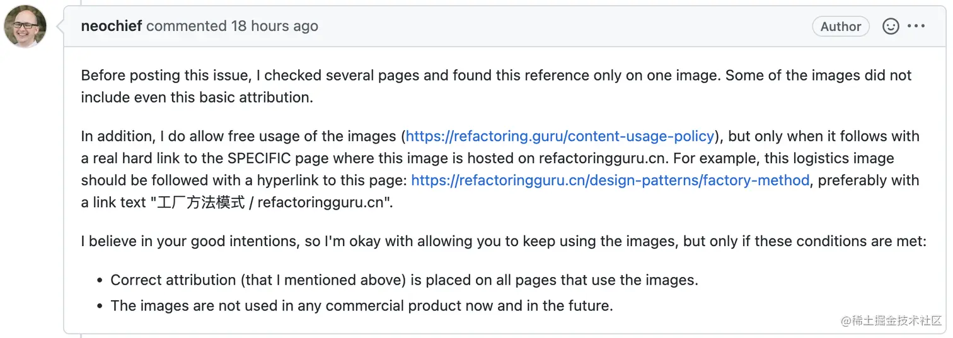Open the refactoringguru.cn factory-method design pattern link
953x338 pixels.
pyautogui.click(x=610, y=181)
